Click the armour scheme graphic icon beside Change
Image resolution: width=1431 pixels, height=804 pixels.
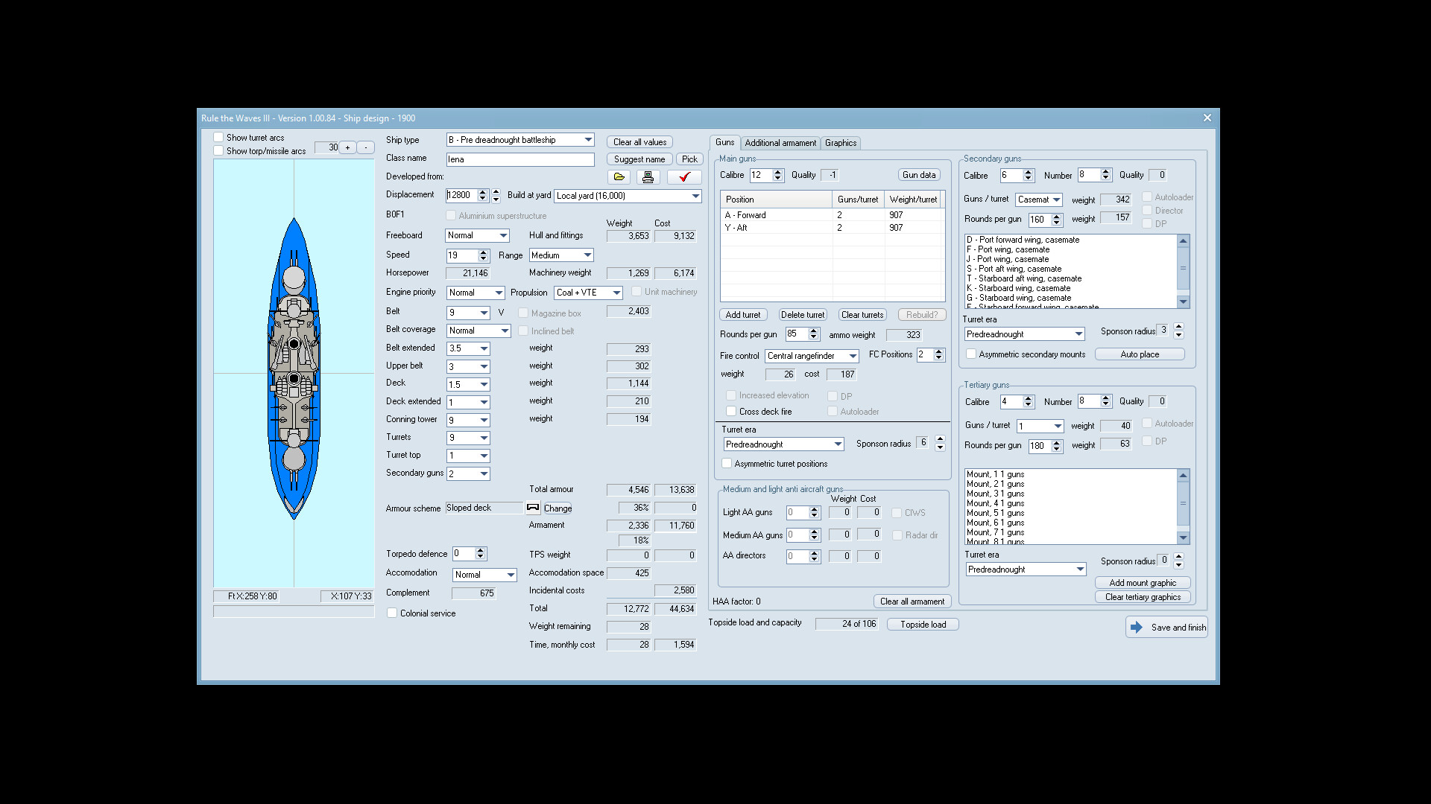[533, 508]
